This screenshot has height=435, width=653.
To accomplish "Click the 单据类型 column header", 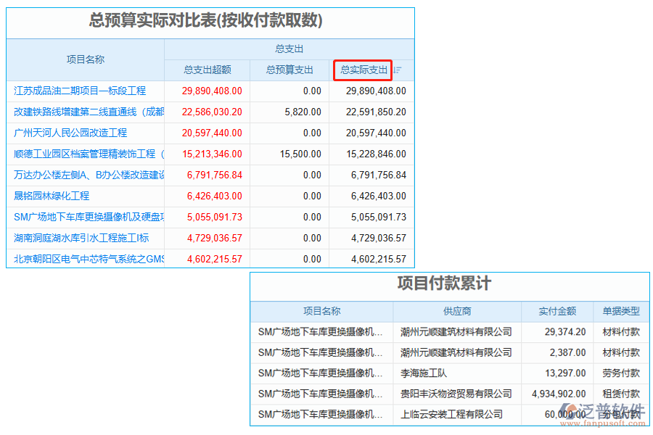I will pos(621,311).
